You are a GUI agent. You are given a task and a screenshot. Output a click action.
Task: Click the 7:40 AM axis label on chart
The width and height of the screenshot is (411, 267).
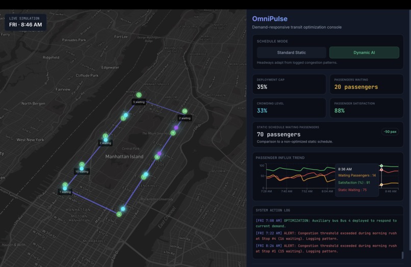click(287, 191)
